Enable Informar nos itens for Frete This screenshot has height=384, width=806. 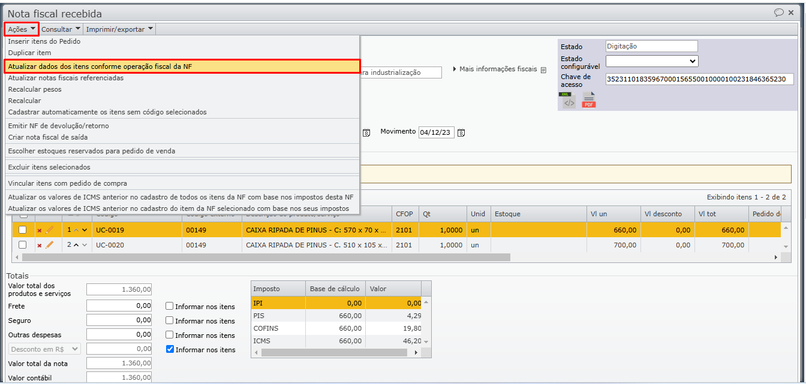tap(170, 306)
